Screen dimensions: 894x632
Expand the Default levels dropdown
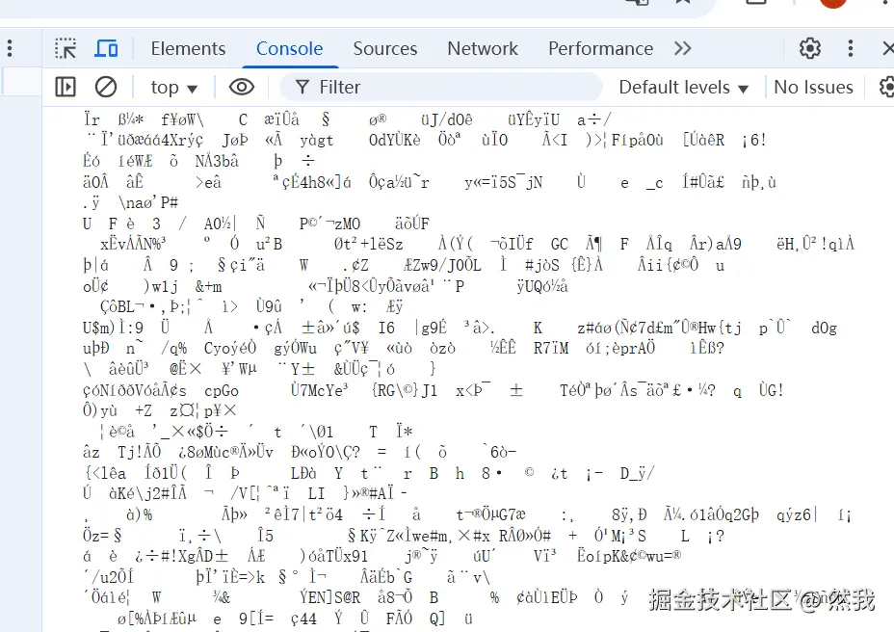pos(683,87)
